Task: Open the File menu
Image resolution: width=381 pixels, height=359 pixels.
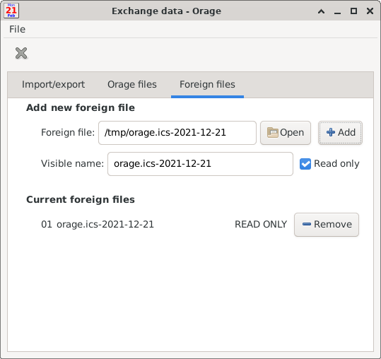Action: [x=17, y=29]
